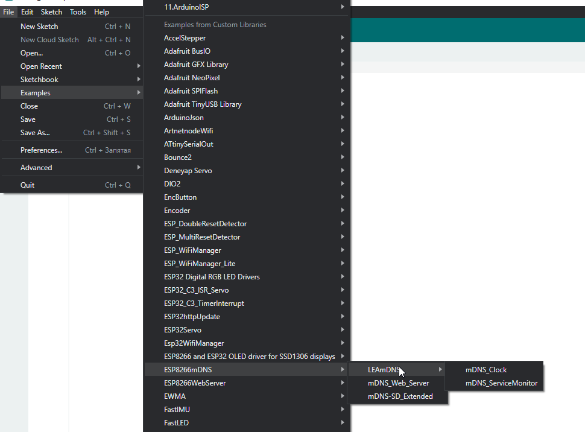Viewport: 585px width, 432px height.
Task: Open the mDNS_ServiceMonitor example
Action: 494,383
